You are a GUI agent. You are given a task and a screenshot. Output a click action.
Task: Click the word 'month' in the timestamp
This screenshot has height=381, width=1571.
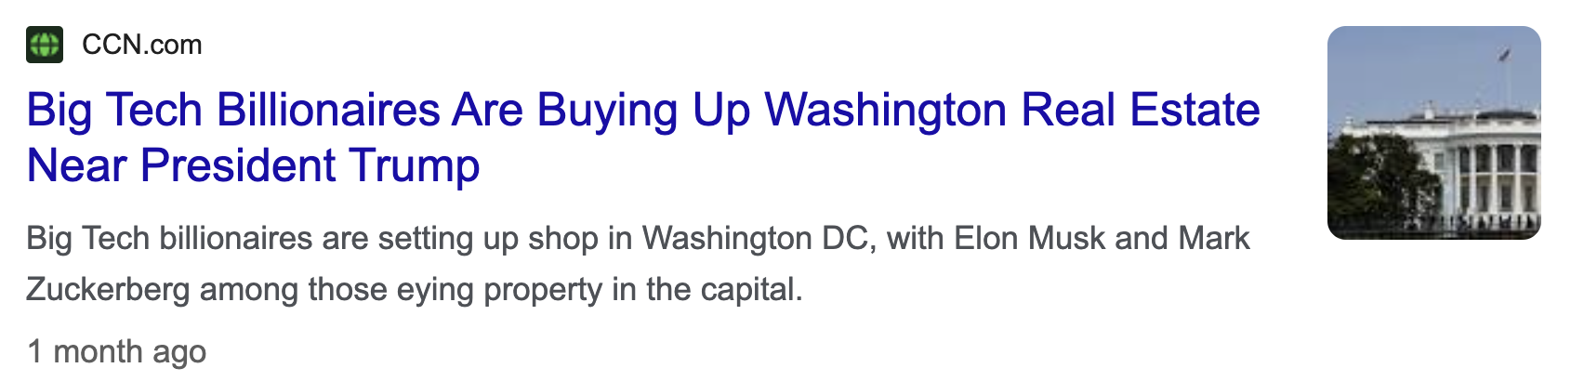pos(99,352)
